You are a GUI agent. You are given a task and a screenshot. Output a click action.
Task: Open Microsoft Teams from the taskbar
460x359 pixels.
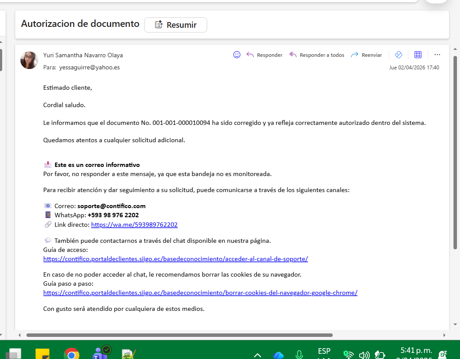[x=101, y=352]
